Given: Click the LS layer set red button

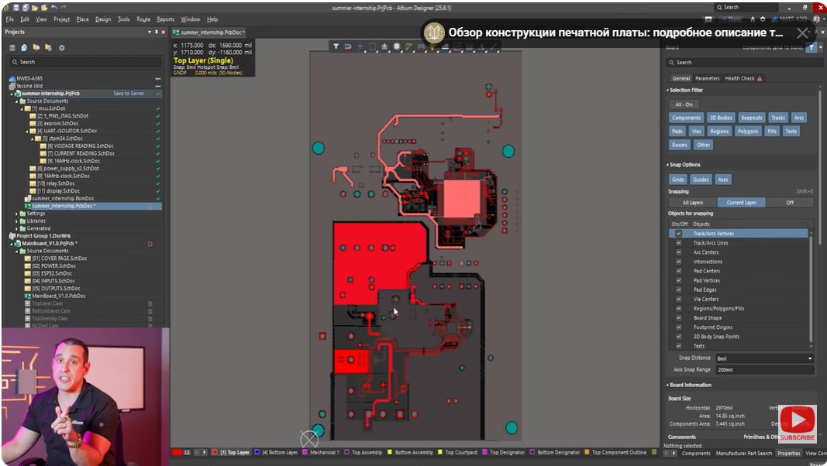Looking at the screenshot, I should pos(177,452).
